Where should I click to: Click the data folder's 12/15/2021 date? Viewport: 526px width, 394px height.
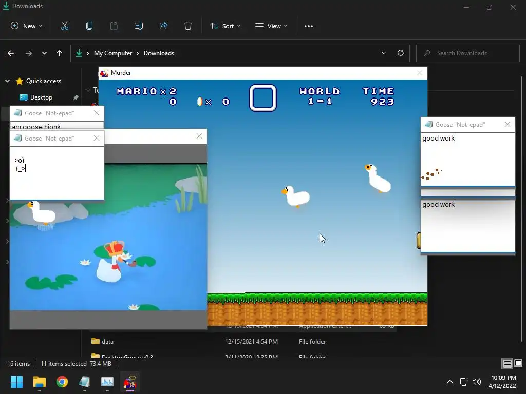pyautogui.click(x=251, y=341)
